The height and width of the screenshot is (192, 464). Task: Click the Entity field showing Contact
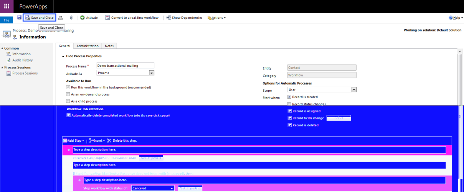click(x=322, y=68)
